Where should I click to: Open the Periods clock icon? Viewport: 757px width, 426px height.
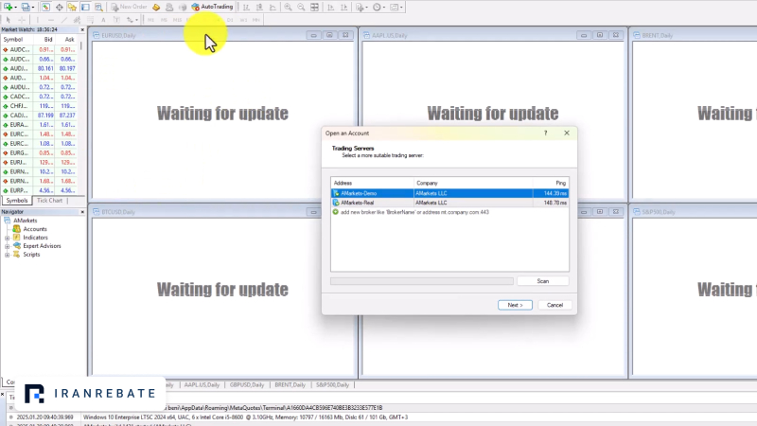[x=377, y=7]
